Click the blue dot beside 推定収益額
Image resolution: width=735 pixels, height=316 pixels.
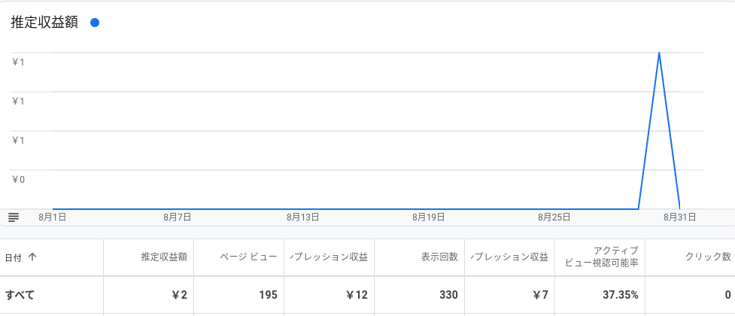(95, 23)
